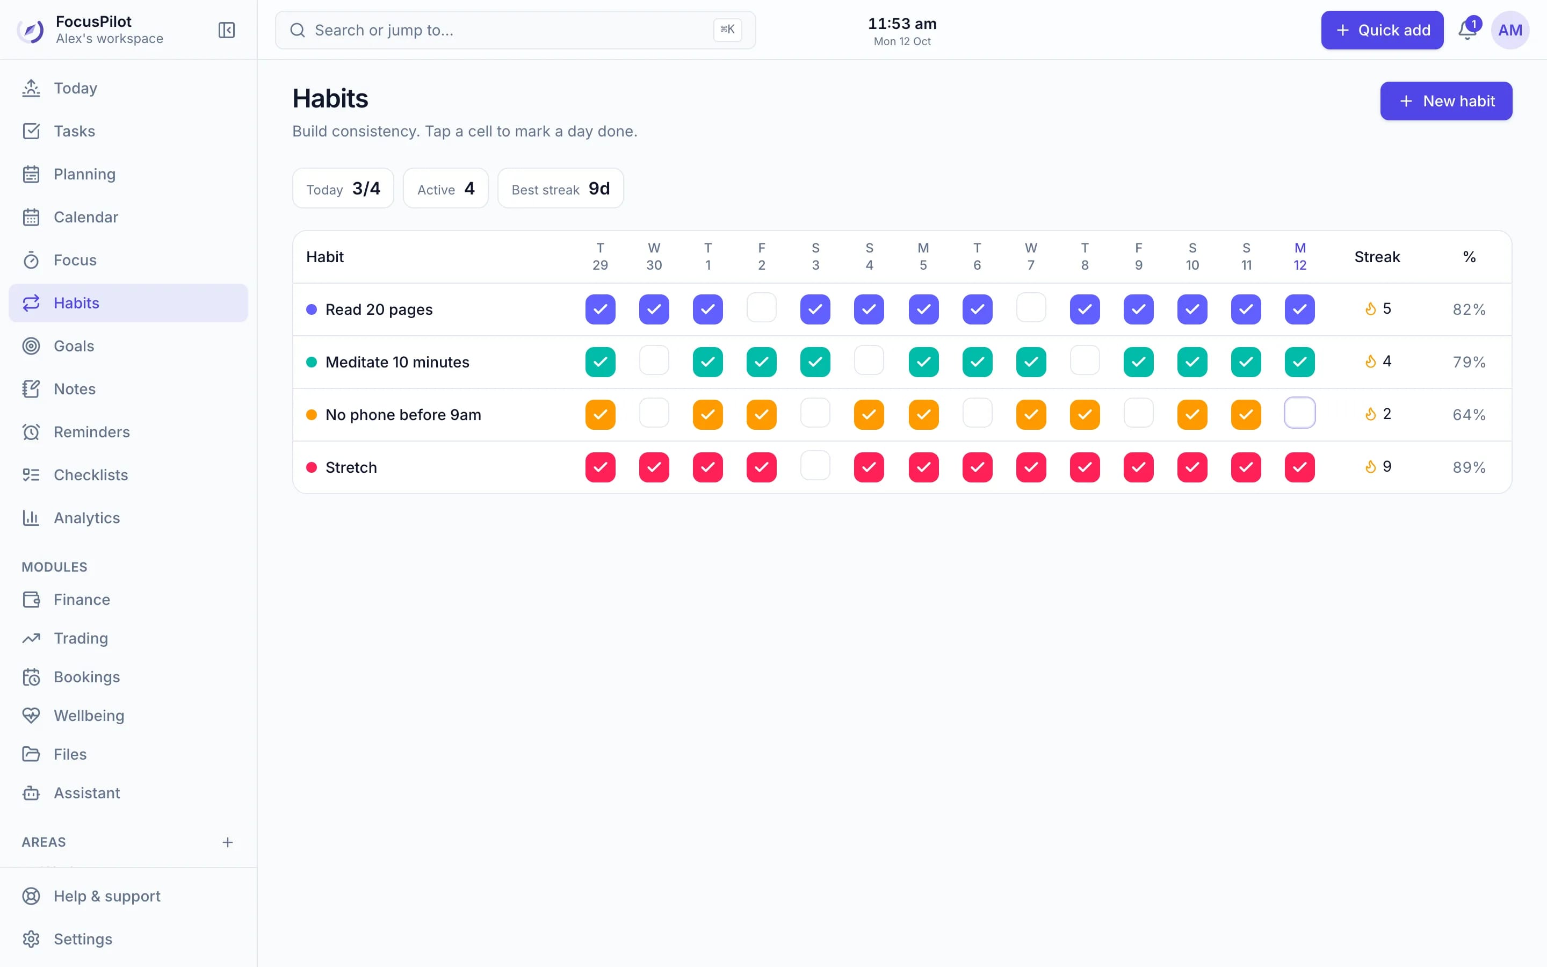Click the Today sunrise icon in sidebar
The width and height of the screenshot is (1547, 967).
click(x=31, y=88)
